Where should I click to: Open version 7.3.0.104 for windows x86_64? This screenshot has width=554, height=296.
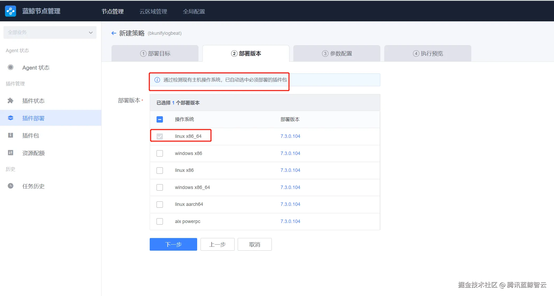pyautogui.click(x=290, y=187)
